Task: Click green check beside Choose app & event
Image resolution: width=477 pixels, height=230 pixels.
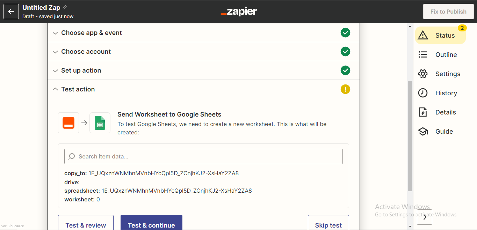Action: click(x=345, y=33)
